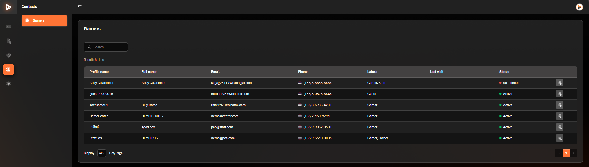The image size is (589, 167).
Task: Click email kagag23117@datingso.com
Action: [x=231, y=83]
